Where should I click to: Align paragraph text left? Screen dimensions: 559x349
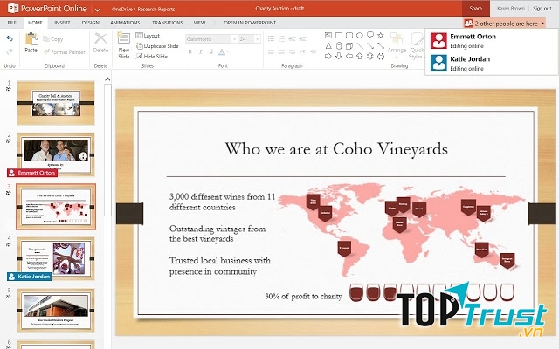point(271,52)
